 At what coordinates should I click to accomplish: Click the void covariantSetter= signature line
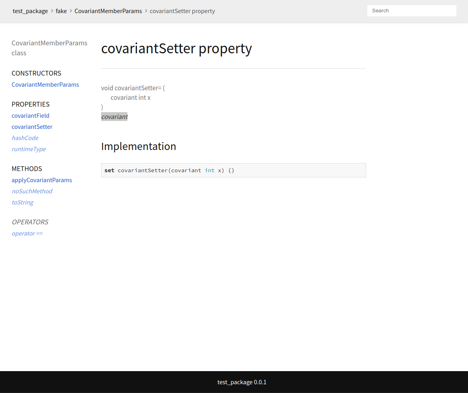(133, 88)
